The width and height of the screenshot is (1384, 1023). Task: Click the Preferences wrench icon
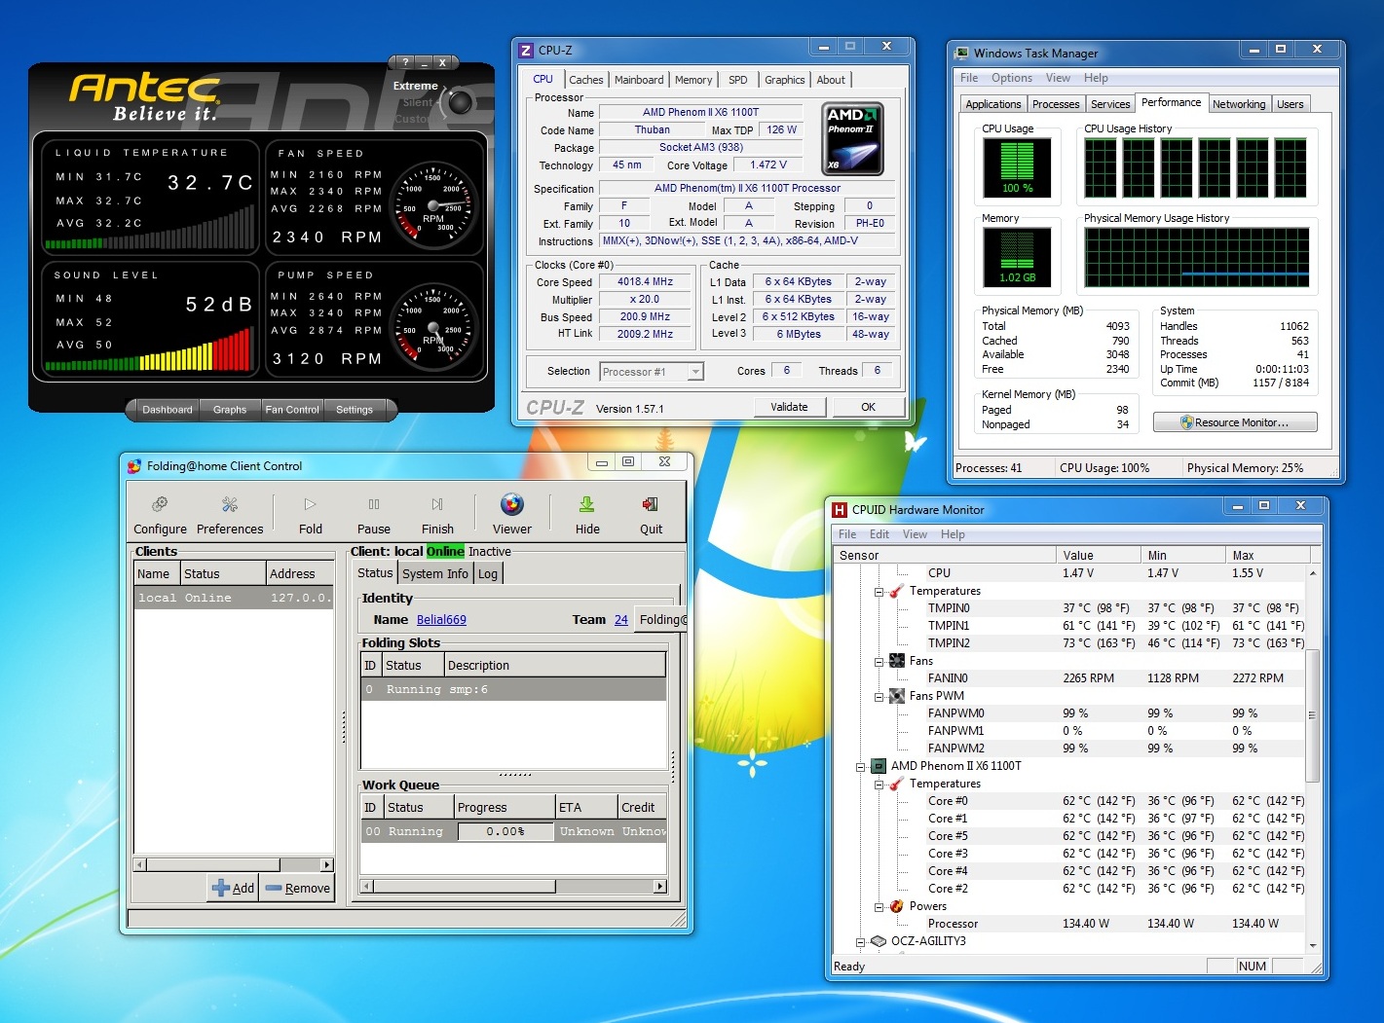click(x=230, y=504)
